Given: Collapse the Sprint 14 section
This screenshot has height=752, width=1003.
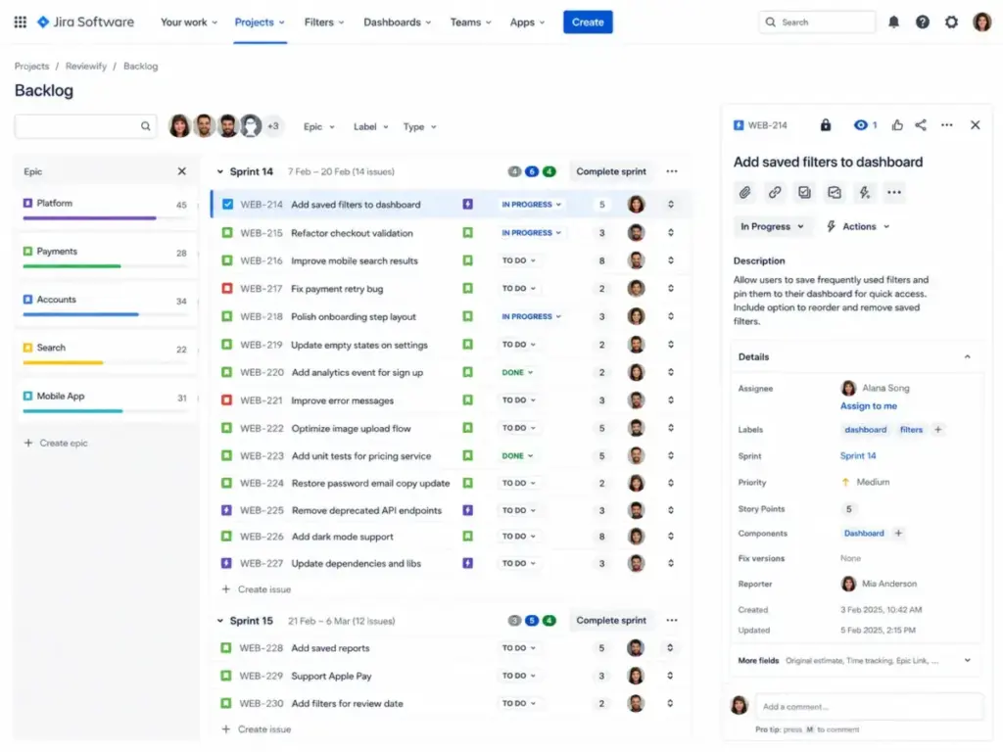Looking at the screenshot, I should (220, 171).
